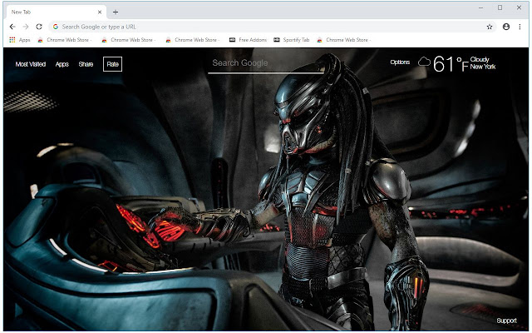Open the Support link
This screenshot has height=333, width=532.
click(x=506, y=321)
